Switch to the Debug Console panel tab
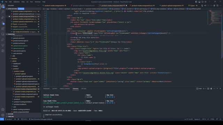The image size is (223, 125). pyautogui.click(x=65, y=89)
